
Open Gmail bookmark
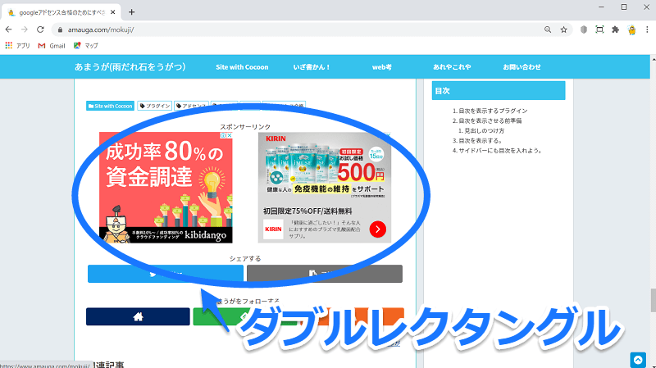tap(51, 45)
